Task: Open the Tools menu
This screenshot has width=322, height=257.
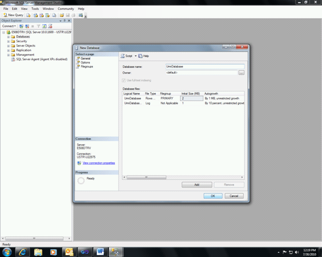Action: point(35,9)
